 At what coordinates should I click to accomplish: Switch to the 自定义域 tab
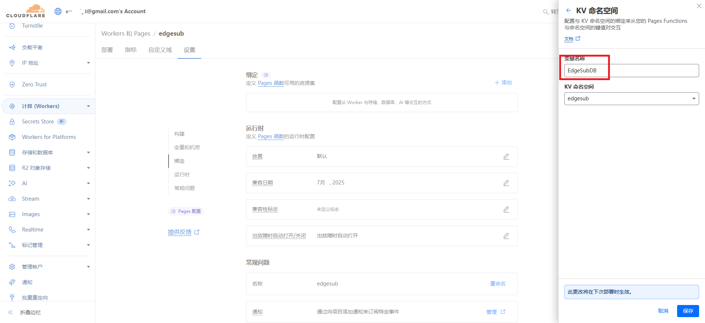click(160, 50)
